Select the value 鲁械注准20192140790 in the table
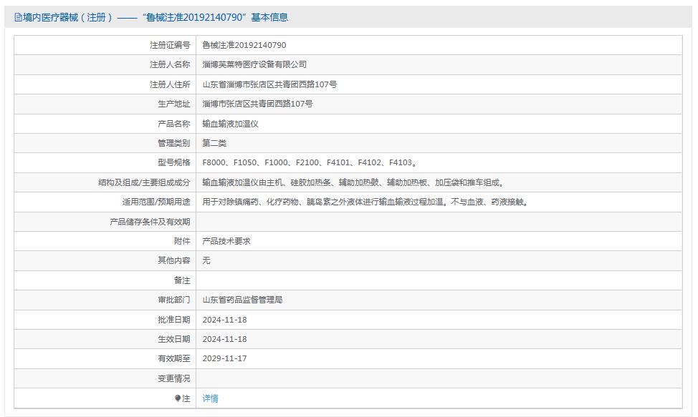698x417 pixels. click(x=244, y=45)
